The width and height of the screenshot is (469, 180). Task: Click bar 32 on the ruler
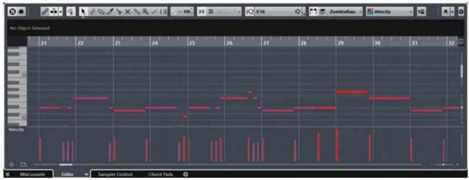pyautogui.click(x=451, y=43)
